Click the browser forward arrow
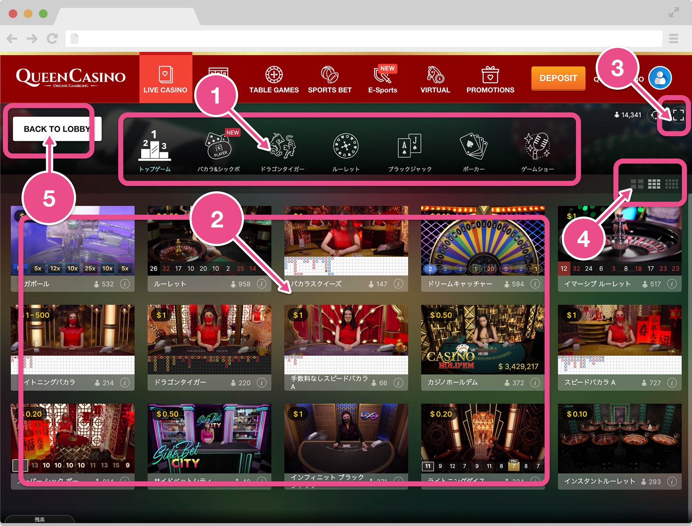Screen dimensions: 692x526 32,39
